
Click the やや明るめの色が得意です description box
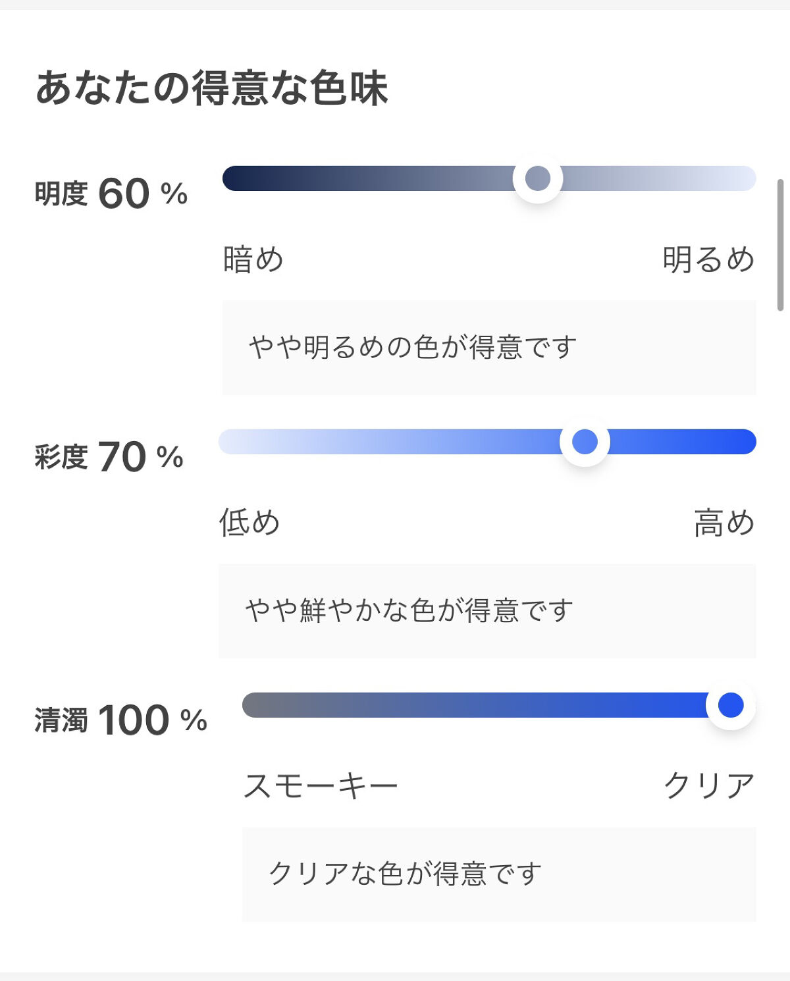[488, 348]
